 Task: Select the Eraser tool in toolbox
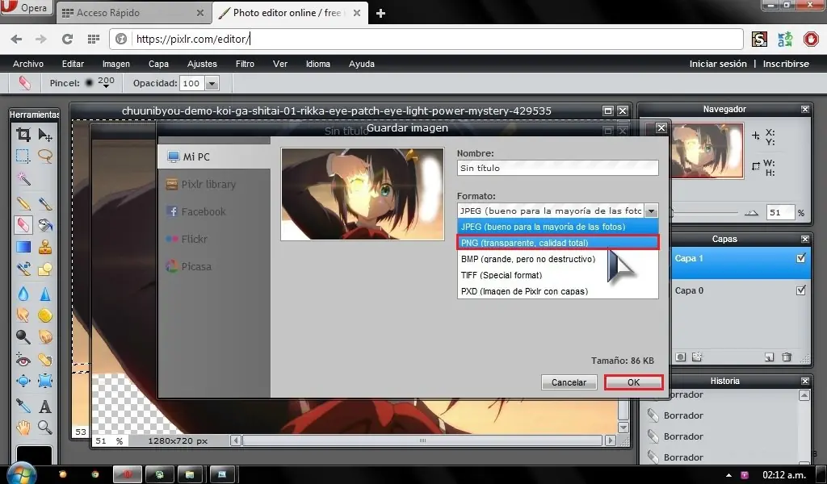tap(23, 225)
